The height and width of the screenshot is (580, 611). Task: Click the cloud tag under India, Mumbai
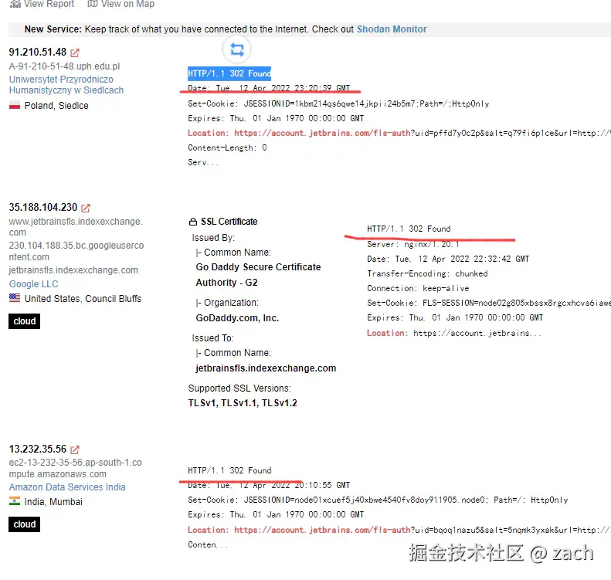[x=24, y=524]
